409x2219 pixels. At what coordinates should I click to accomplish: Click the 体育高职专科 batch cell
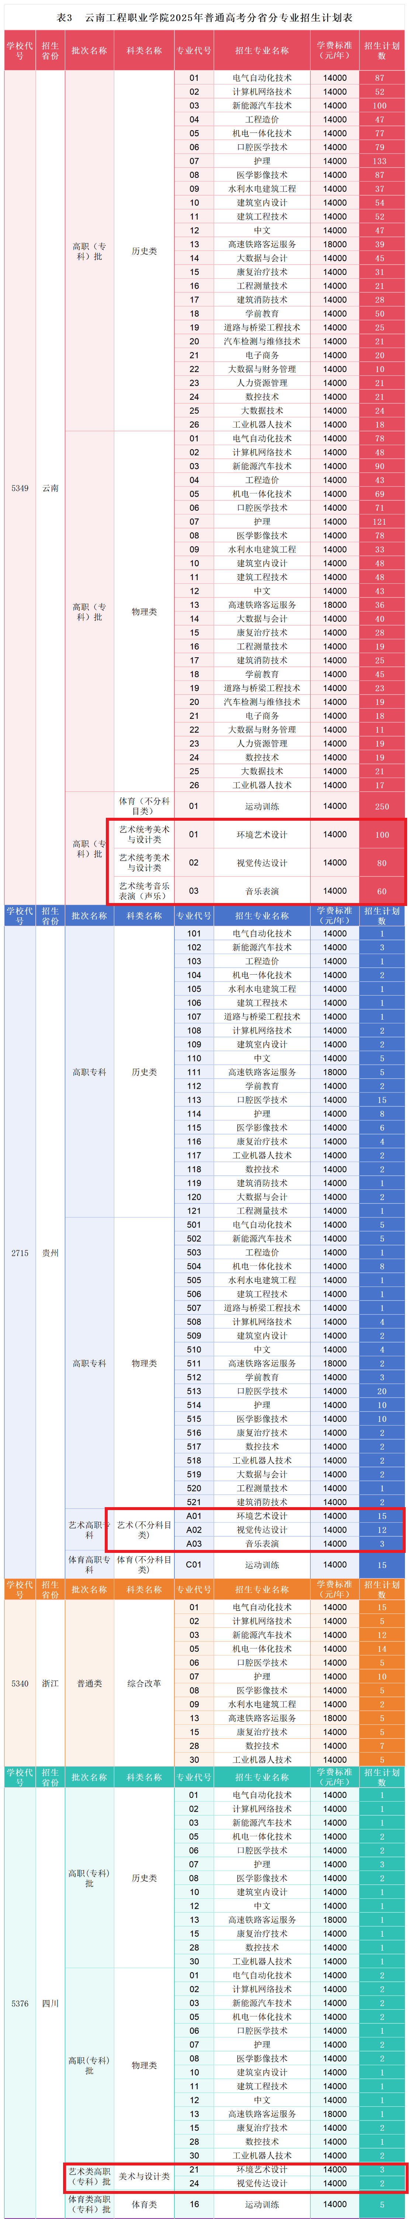point(90,1564)
